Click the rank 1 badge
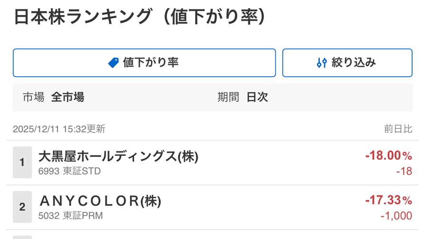Viewport: 425px width, 239px height. (x=22, y=162)
